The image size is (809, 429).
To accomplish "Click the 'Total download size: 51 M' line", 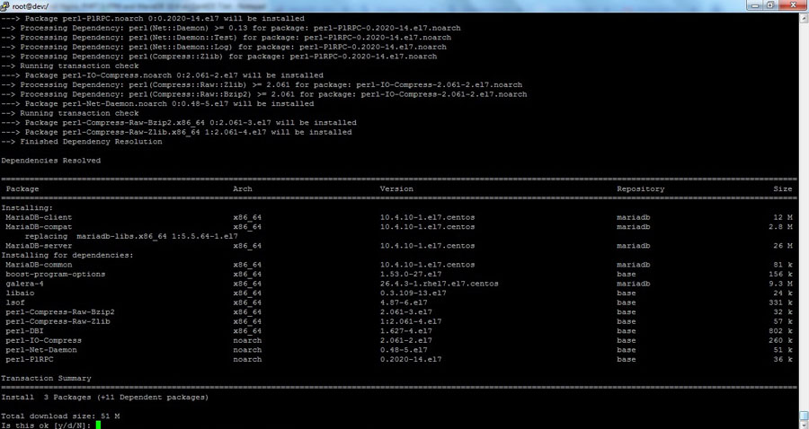I will (x=60, y=416).
